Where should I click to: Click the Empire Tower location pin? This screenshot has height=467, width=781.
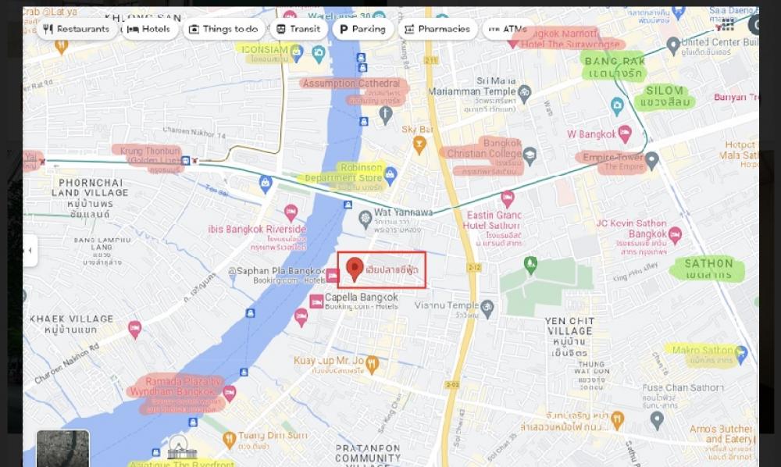pyautogui.click(x=651, y=161)
